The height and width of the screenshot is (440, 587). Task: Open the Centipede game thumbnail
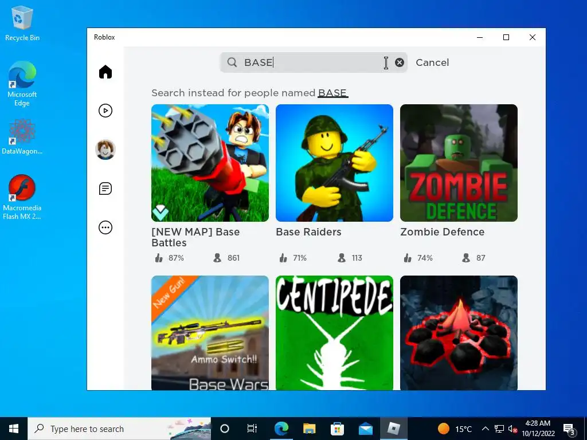(334, 333)
